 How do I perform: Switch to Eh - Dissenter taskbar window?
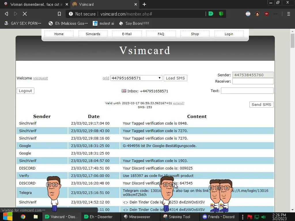101,217
